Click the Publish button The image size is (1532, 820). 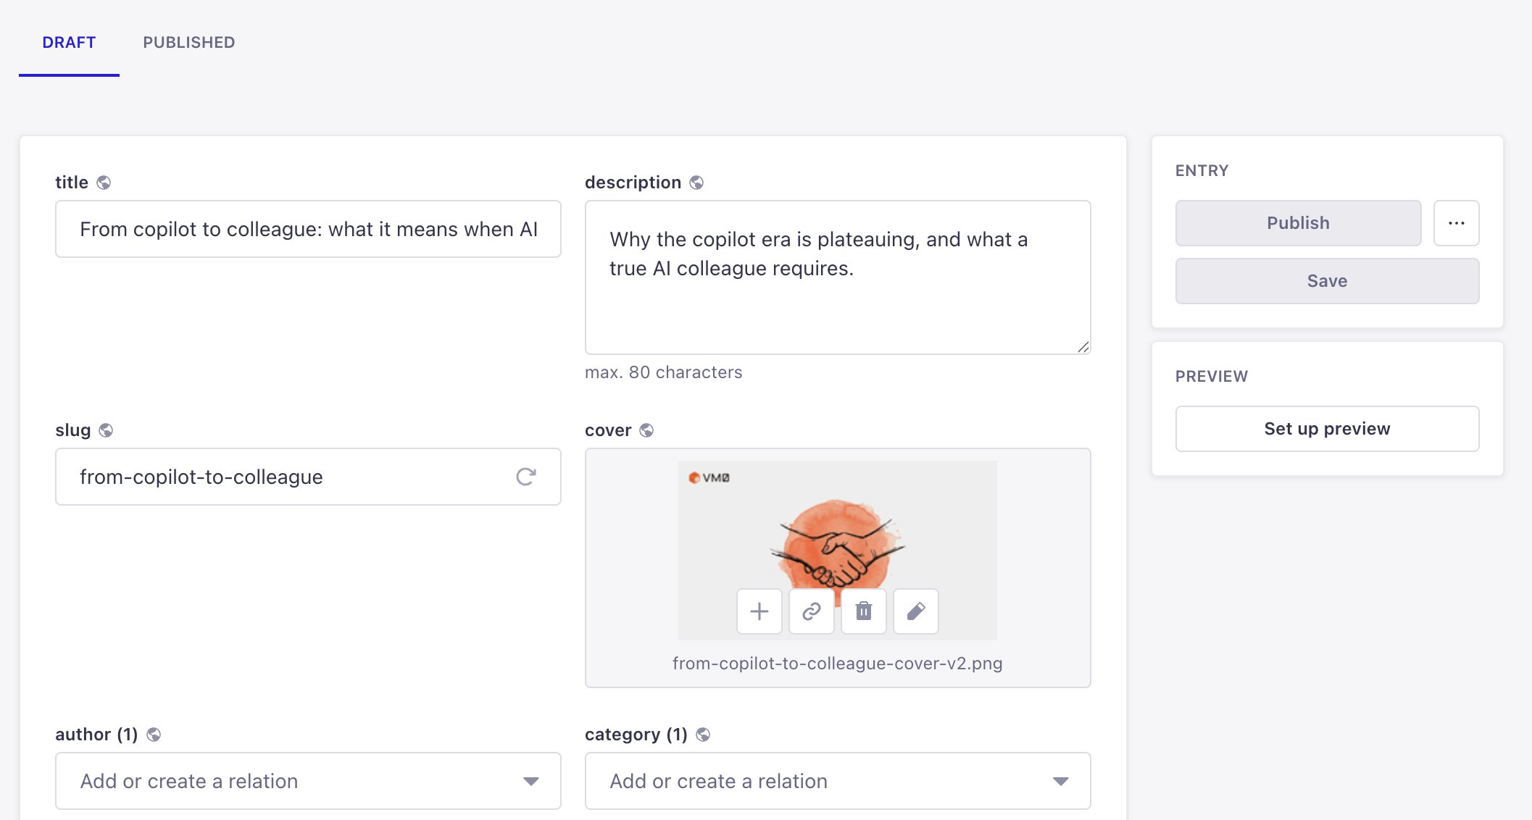pyautogui.click(x=1298, y=223)
